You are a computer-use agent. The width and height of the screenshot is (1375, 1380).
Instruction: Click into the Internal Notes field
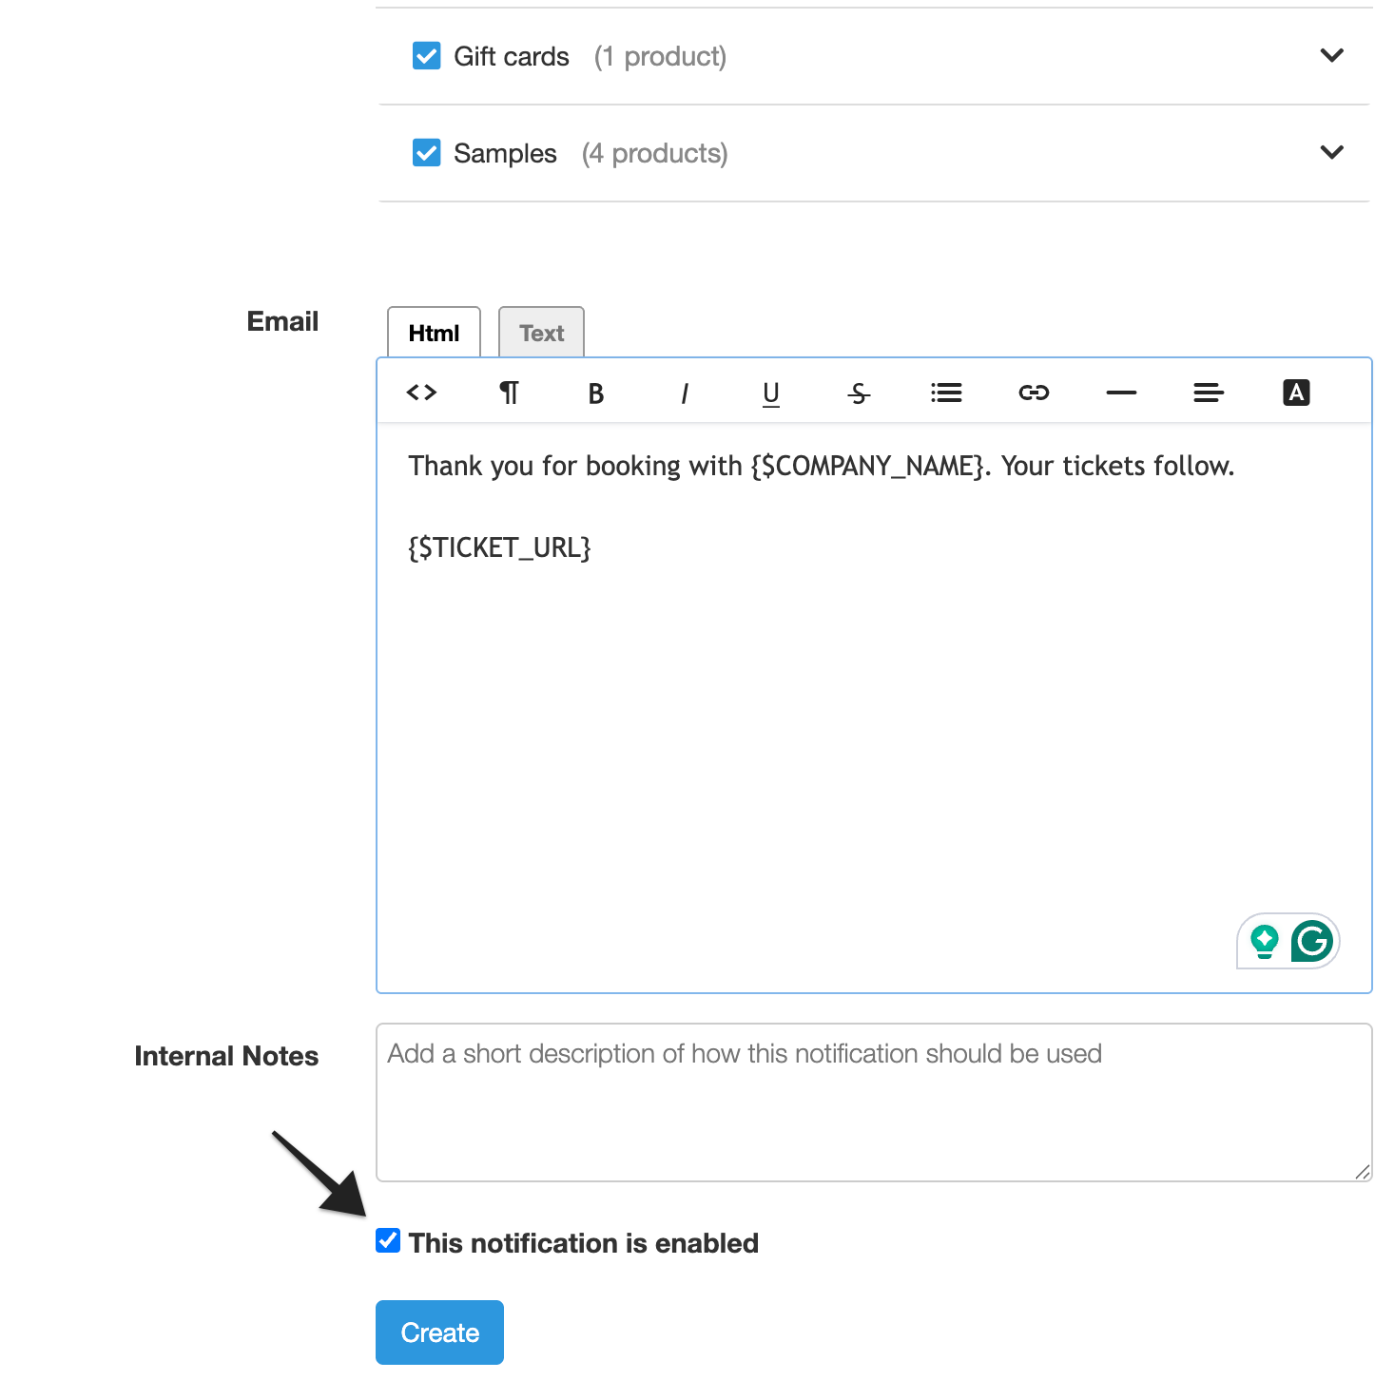pos(874,1102)
